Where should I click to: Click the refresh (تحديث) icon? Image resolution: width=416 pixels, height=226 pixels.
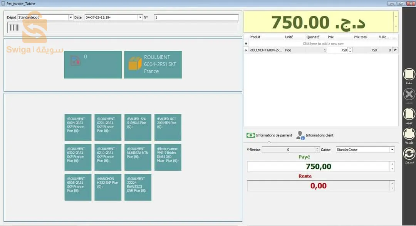click(x=409, y=154)
